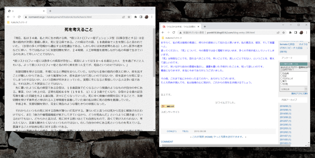Open Extensions puzzle icon in left browser
The height and width of the screenshot is (158, 315).
[x=135, y=17]
